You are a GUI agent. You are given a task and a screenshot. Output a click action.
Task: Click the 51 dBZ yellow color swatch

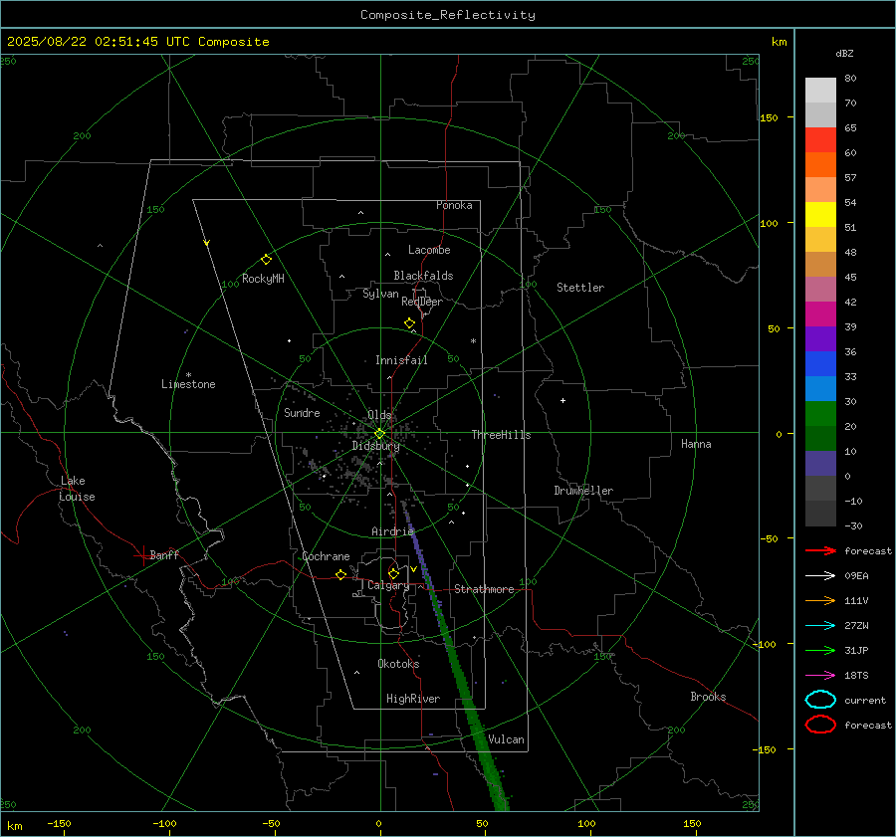coord(820,214)
